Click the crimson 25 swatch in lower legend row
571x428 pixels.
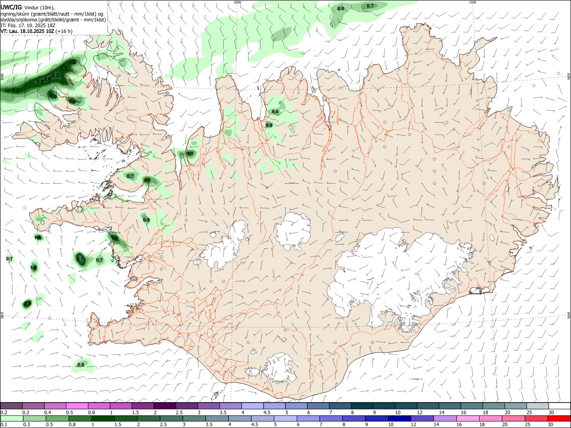point(537,419)
